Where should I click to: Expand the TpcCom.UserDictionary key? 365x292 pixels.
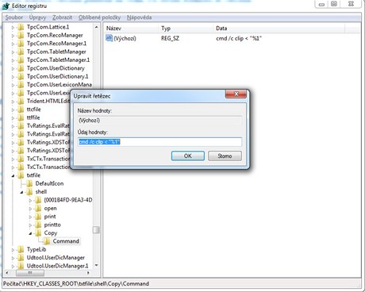click(x=13, y=68)
